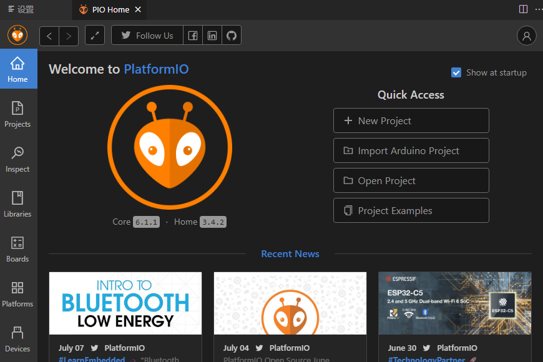Click the GitHub icon in toolbar
The height and width of the screenshot is (362, 543).
pos(232,36)
